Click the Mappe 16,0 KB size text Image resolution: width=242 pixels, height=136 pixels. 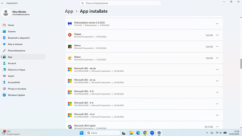209,35
